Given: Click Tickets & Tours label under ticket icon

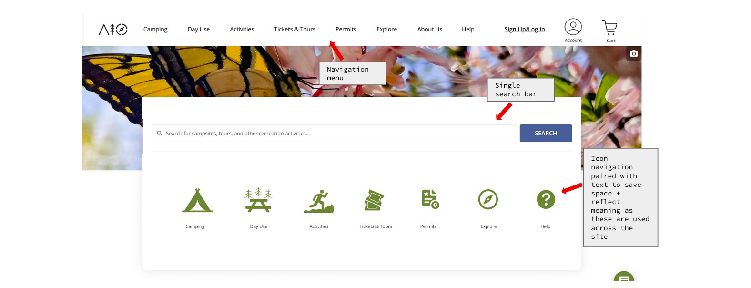Looking at the screenshot, I should (x=375, y=226).
